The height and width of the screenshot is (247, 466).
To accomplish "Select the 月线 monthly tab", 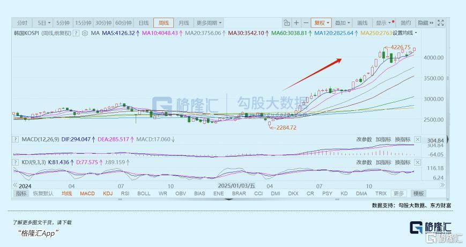I will (184, 23).
